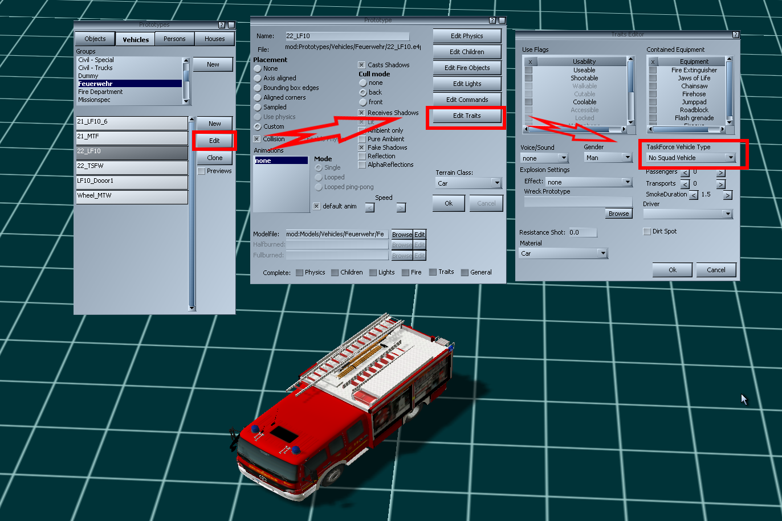Increase SmokeDuration with the right arrow

[727, 195]
